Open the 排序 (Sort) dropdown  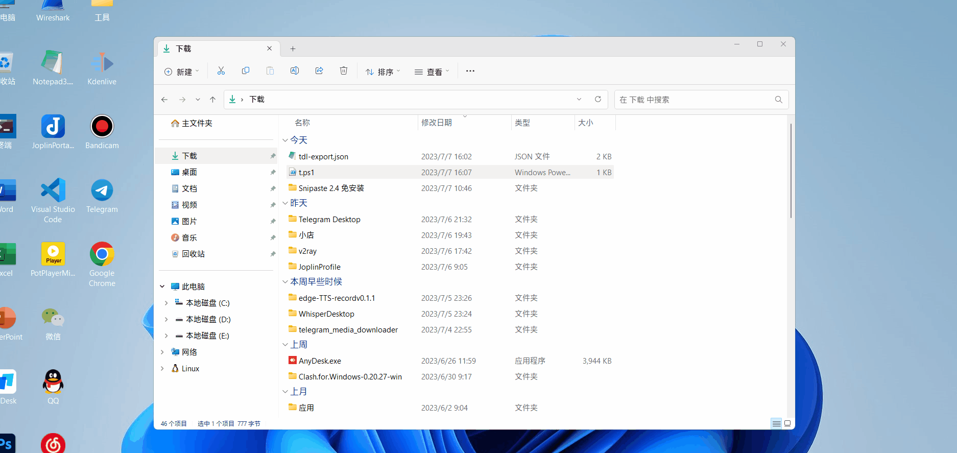[x=383, y=71]
